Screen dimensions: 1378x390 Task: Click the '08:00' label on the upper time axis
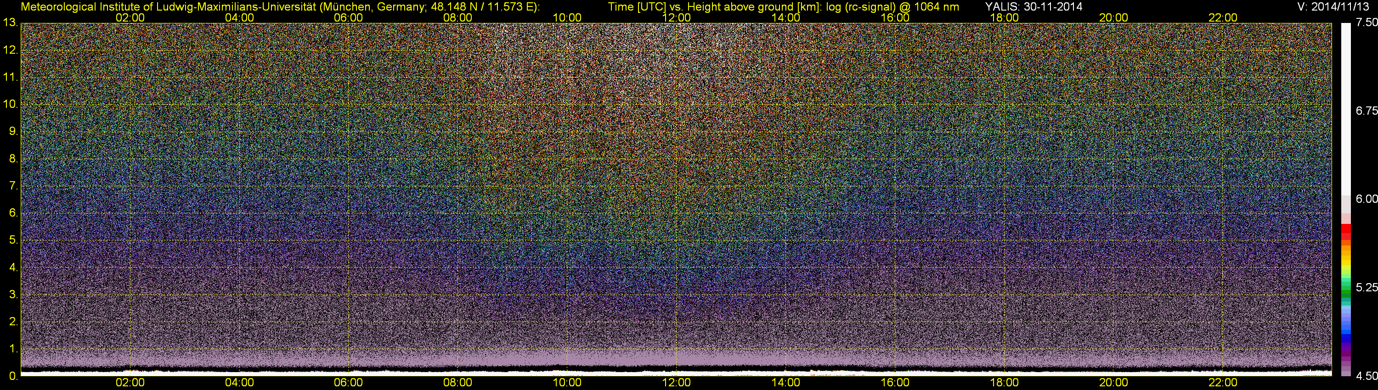point(458,17)
